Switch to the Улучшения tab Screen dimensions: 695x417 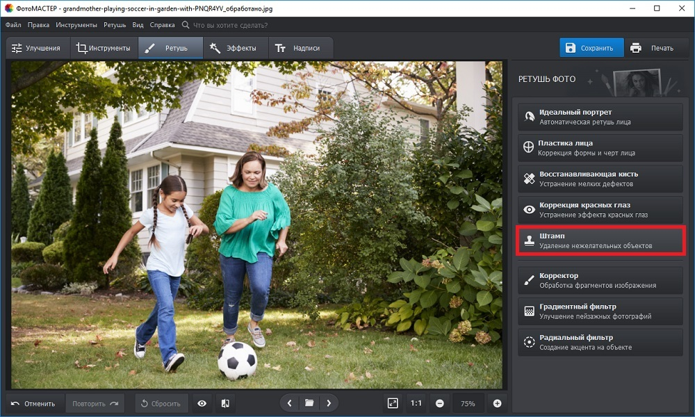36,48
